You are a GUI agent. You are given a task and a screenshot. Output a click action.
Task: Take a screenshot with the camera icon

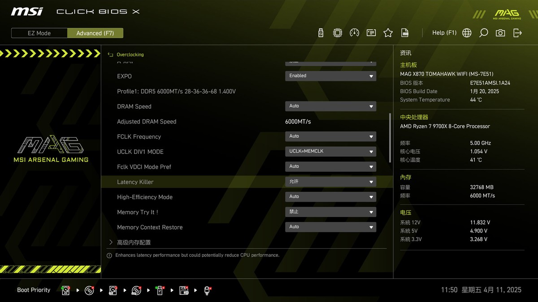(500, 33)
